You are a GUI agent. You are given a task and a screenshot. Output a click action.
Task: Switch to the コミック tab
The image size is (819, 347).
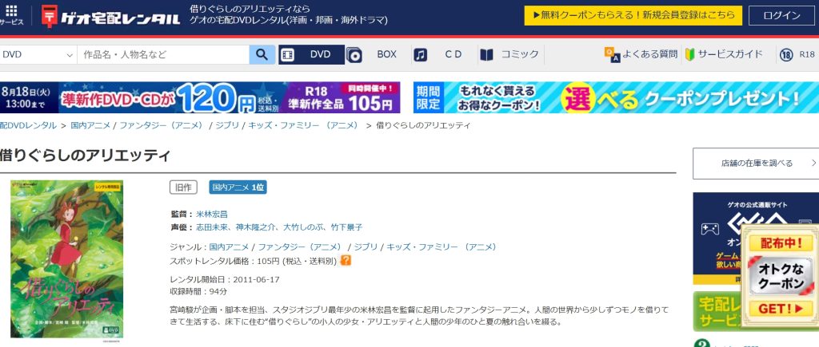click(x=520, y=54)
